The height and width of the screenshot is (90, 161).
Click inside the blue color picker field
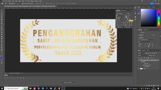click(149, 18)
